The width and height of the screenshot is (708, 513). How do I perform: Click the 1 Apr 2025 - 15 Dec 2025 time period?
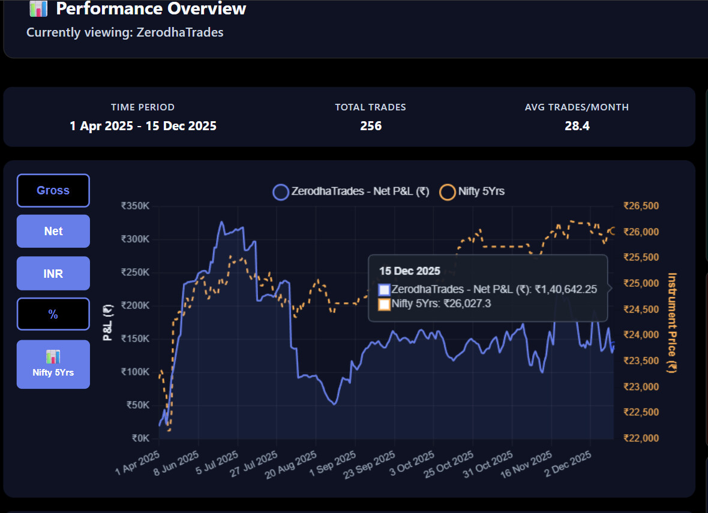click(143, 126)
